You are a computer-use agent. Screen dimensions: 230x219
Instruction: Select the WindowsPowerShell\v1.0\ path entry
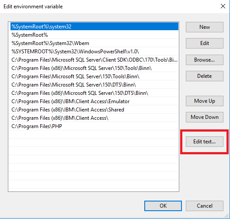(94, 52)
